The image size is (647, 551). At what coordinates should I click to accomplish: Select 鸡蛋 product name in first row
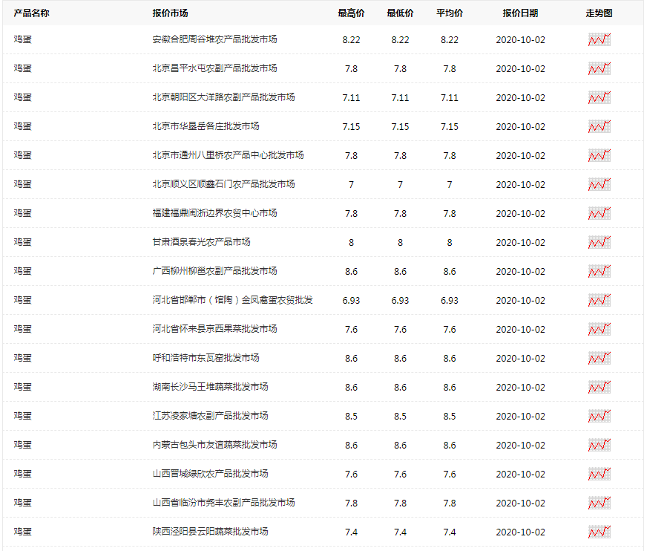coord(23,39)
